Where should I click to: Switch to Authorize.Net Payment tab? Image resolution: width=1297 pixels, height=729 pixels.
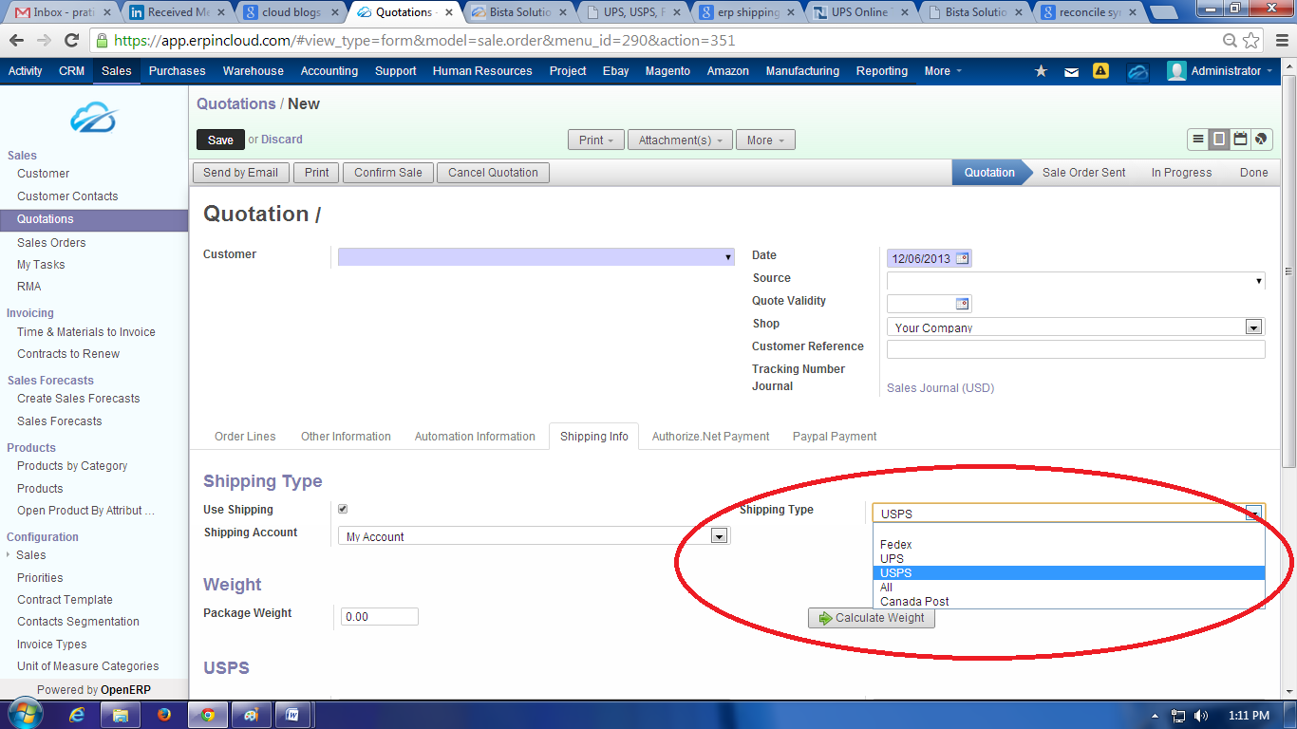[x=710, y=437]
